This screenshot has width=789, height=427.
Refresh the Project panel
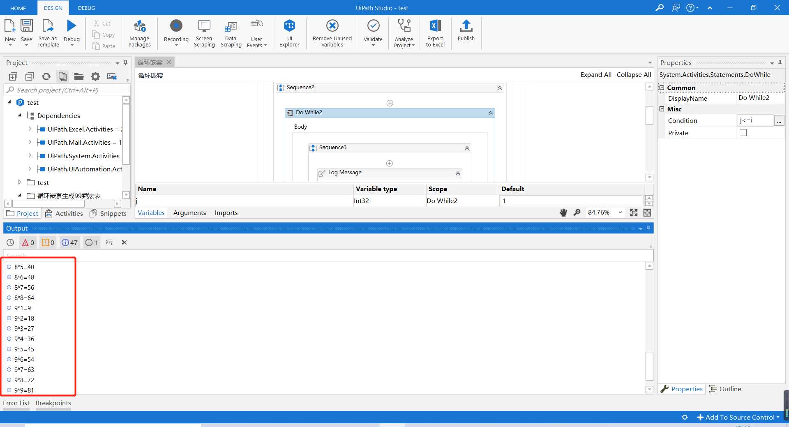[x=46, y=76]
